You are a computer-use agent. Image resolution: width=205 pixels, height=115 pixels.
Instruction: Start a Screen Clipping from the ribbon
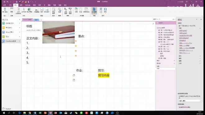coord(37,10)
